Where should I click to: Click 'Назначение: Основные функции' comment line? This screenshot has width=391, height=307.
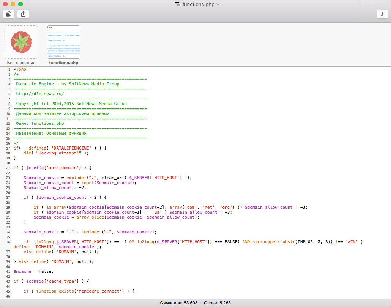click(51, 133)
